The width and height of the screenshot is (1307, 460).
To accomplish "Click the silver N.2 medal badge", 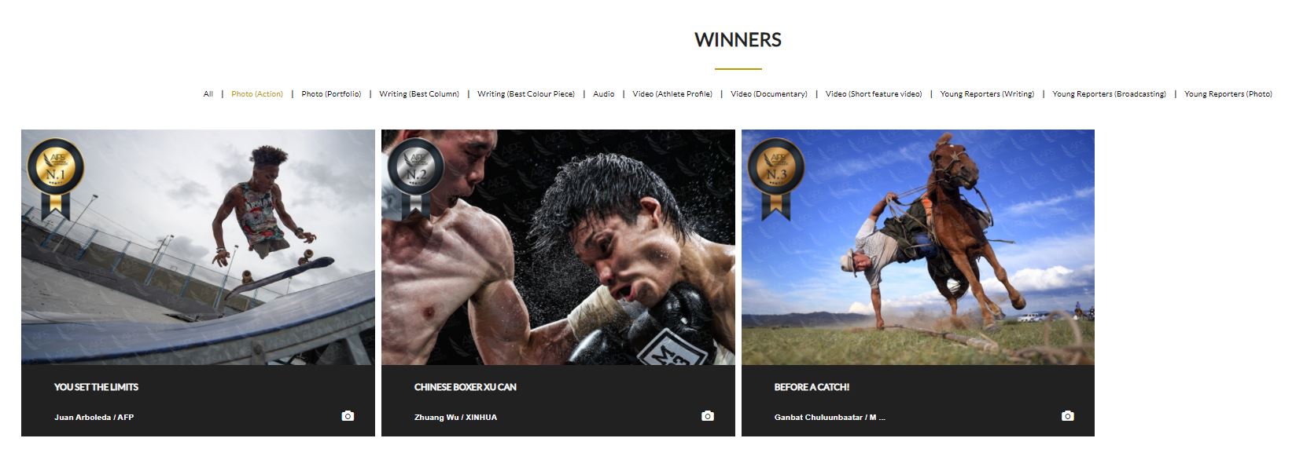I will (416, 178).
